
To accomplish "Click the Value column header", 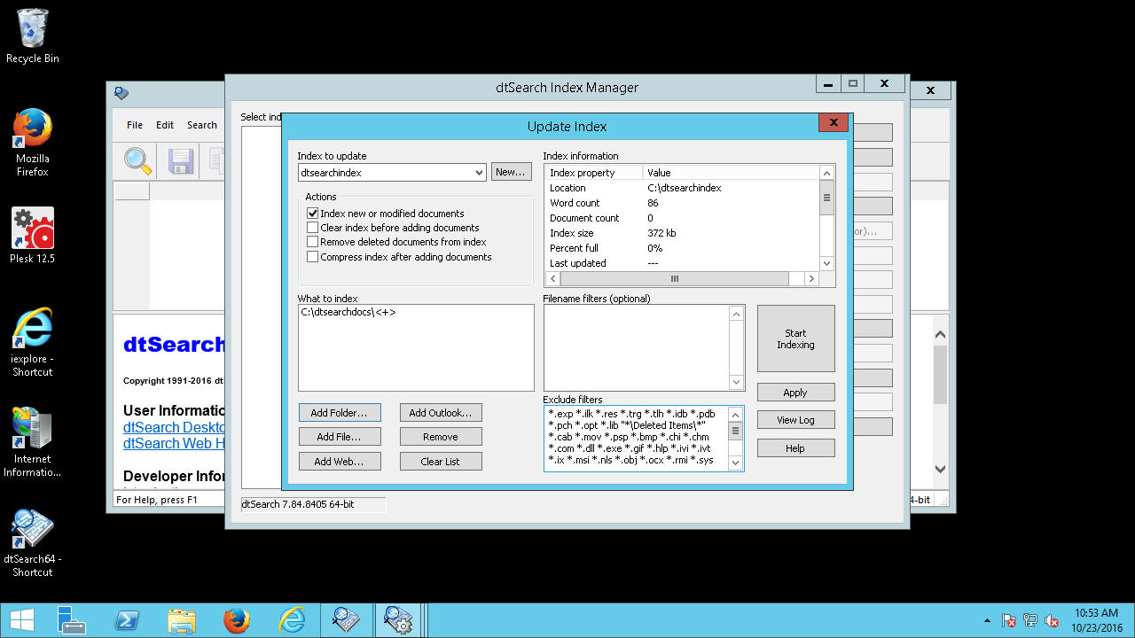I will pyautogui.click(x=732, y=173).
